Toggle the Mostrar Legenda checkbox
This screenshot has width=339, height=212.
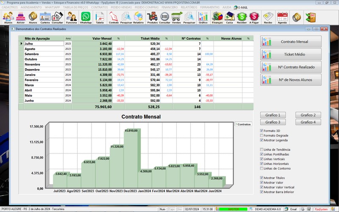pos(261,140)
